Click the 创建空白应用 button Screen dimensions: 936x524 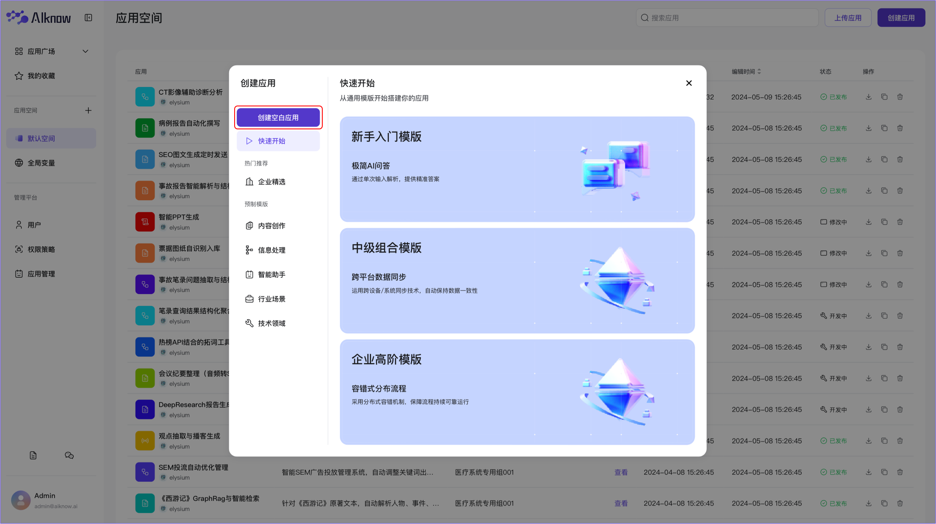point(278,117)
